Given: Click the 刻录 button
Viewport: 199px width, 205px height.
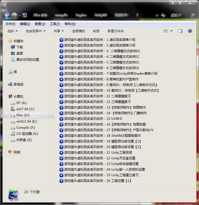Looking at the screenshot, I should click(96, 31).
